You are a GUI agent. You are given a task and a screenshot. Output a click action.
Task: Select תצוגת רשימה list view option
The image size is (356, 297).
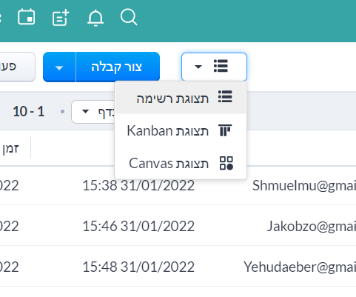coord(181,98)
